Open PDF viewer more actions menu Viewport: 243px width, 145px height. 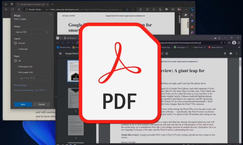point(236,53)
